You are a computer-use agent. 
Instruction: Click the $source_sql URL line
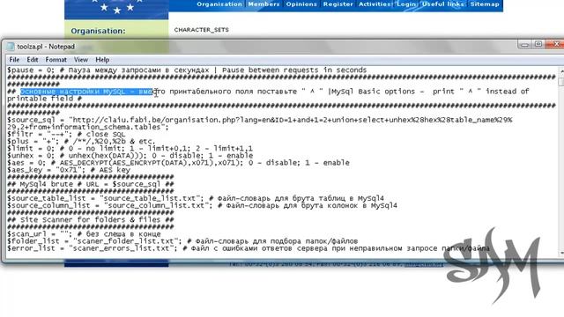pyautogui.click(x=259, y=123)
